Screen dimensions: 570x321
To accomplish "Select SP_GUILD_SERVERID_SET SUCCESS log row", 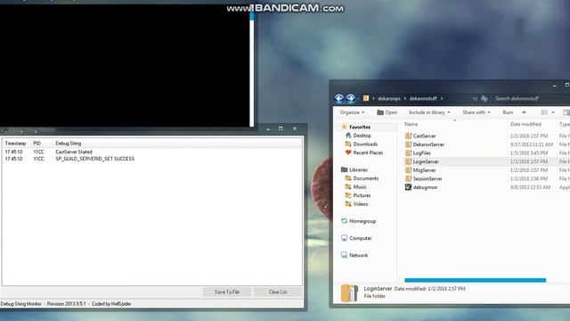I will pyautogui.click(x=152, y=159).
